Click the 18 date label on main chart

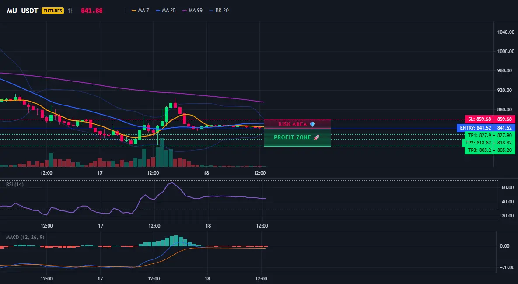point(206,173)
